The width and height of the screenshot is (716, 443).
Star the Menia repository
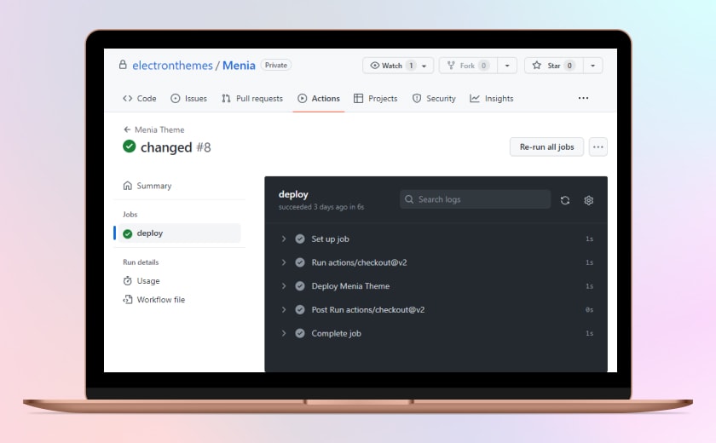(553, 66)
